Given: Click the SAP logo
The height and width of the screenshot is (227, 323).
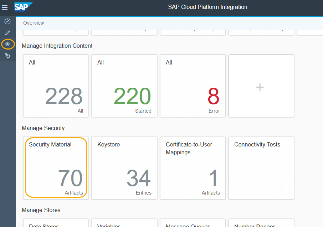Looking at the screenshot, I should (x=23, y=7).
